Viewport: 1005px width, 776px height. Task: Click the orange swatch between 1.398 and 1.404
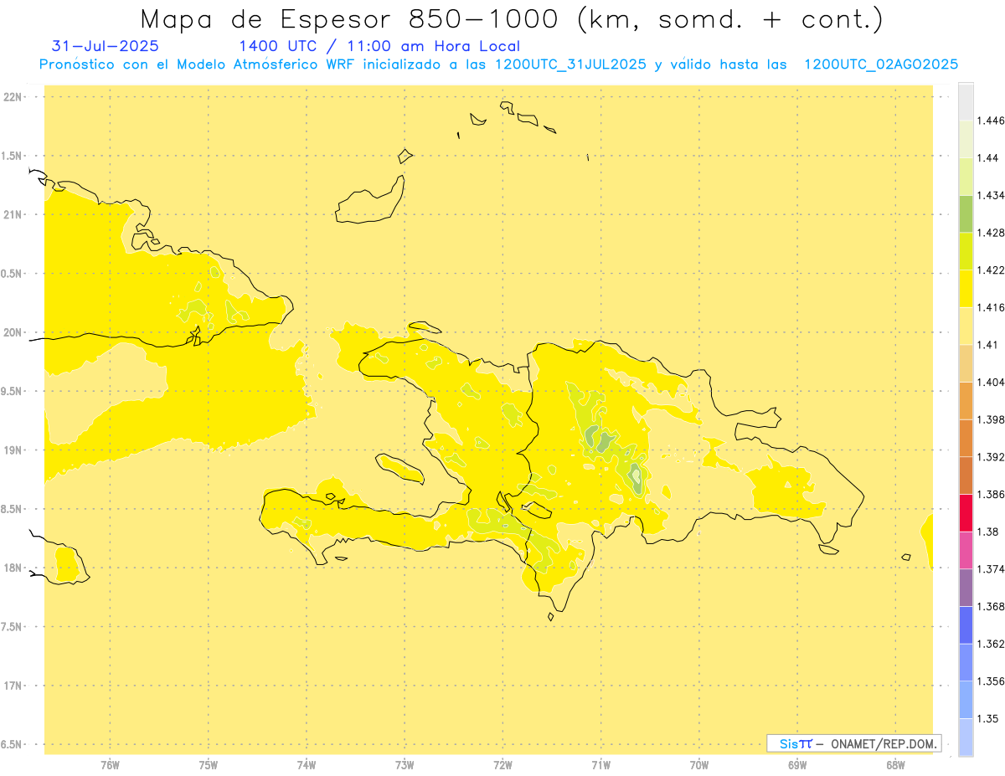click(966, 400)
